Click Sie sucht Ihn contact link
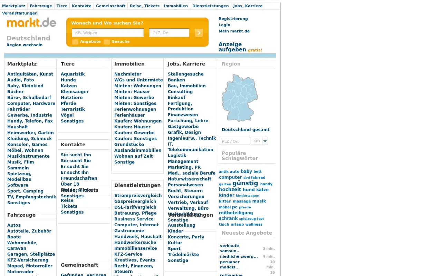442x276 pixels. coord(76,155)
